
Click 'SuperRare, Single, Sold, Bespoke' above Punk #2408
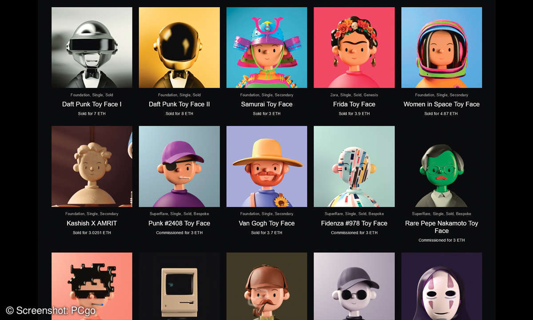pos(179,214)
